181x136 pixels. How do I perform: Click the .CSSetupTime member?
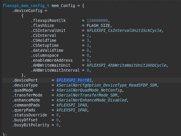click(x=45, y=45)
